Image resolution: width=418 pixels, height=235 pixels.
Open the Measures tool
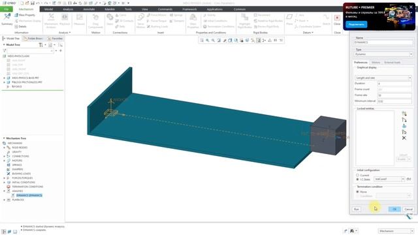pos(79,20)
